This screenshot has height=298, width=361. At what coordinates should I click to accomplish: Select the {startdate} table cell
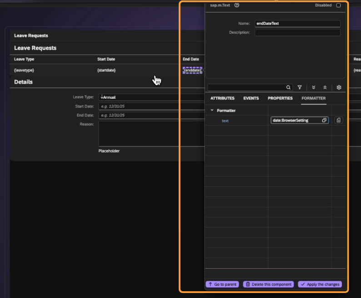tap(106, 70)
